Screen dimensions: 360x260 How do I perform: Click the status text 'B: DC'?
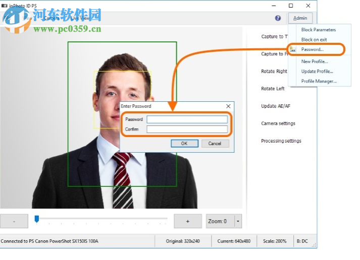click(x=302, y=241)
